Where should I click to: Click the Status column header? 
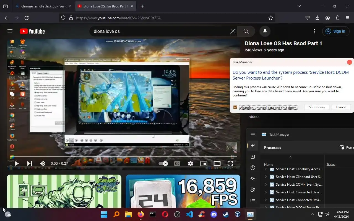(x=331, y=165)
